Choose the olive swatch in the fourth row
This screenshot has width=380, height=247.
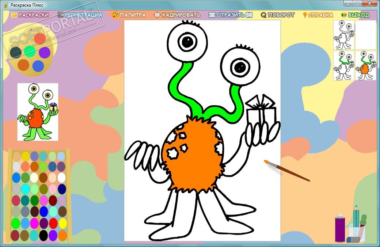(43, 189)
